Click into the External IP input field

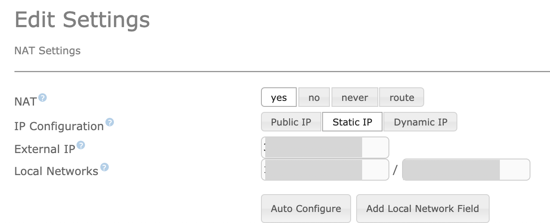[325, 148]
